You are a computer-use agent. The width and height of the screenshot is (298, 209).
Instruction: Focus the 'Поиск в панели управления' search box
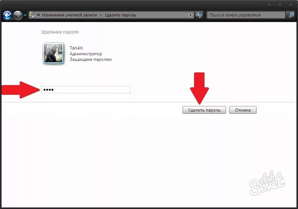pyautogui.click(x=246, y=15)
